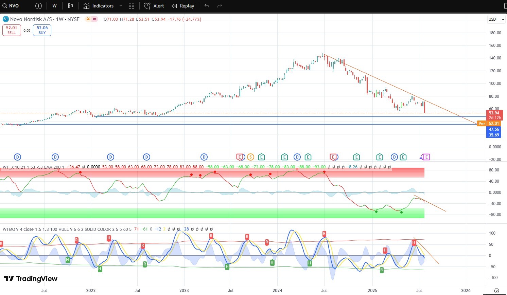Screen dimensions: 507x295
Task: Open chart settings gear at bottom right
Action: tap(496, 291)
